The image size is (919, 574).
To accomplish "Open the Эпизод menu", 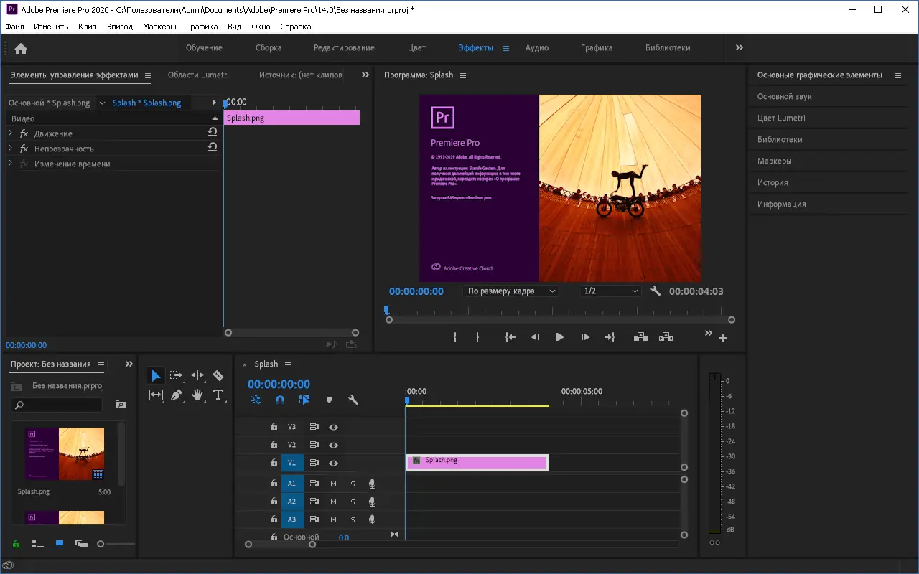I will coord(119,27).
